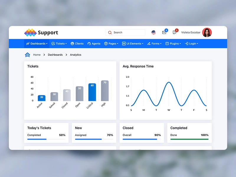Click the 100% done value

(x=204, y=135)
